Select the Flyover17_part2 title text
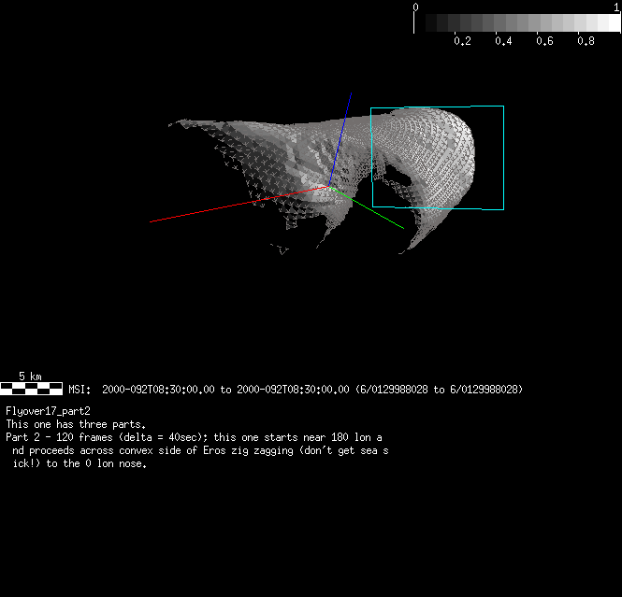 pyautogui.click(x=47, y=410)
